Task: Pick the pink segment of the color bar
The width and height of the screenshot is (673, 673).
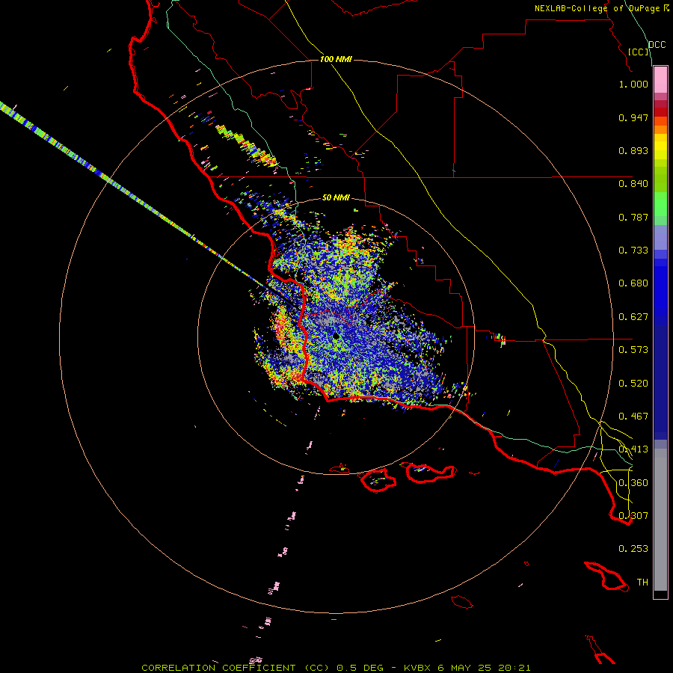Action: pyautogui.click(x=660, y=80)
